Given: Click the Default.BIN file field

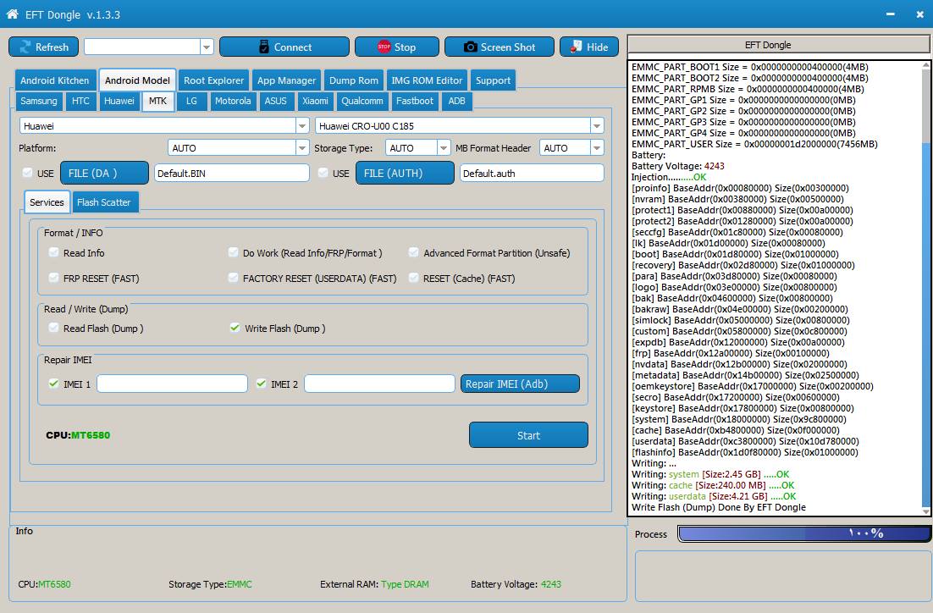Looking at the screenshot, I should 231,174.
